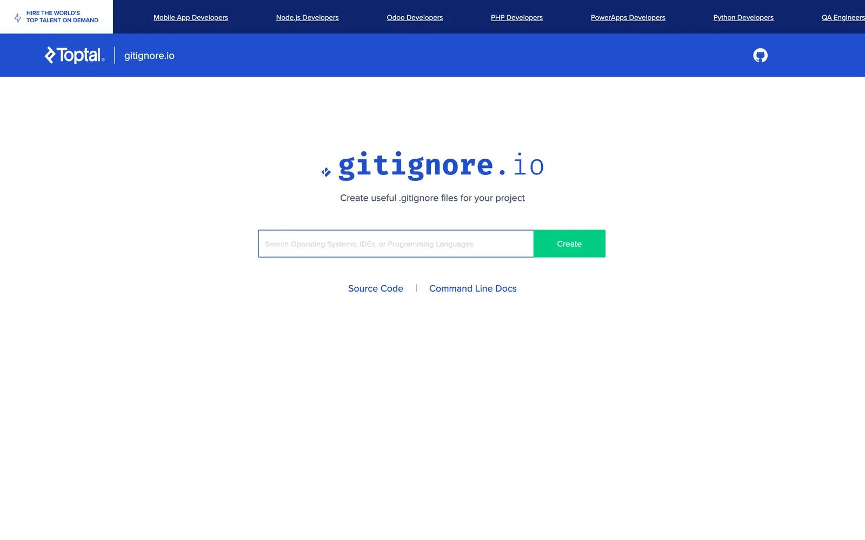Click 'Create useful .gitignore files for your project' text
This screenshot has height=540, width=865.
coord(432,198)
